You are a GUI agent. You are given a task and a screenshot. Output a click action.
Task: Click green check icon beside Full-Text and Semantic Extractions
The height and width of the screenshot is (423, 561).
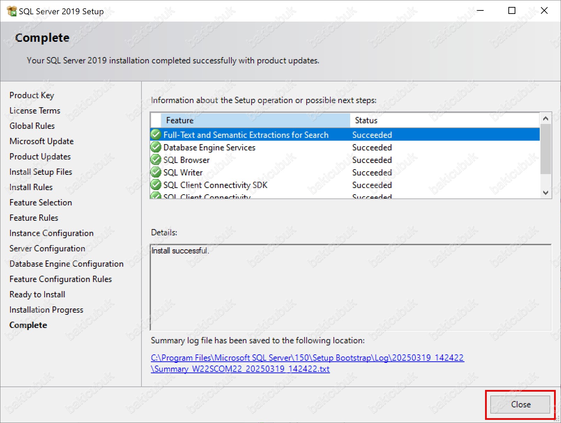pos(156,134)
